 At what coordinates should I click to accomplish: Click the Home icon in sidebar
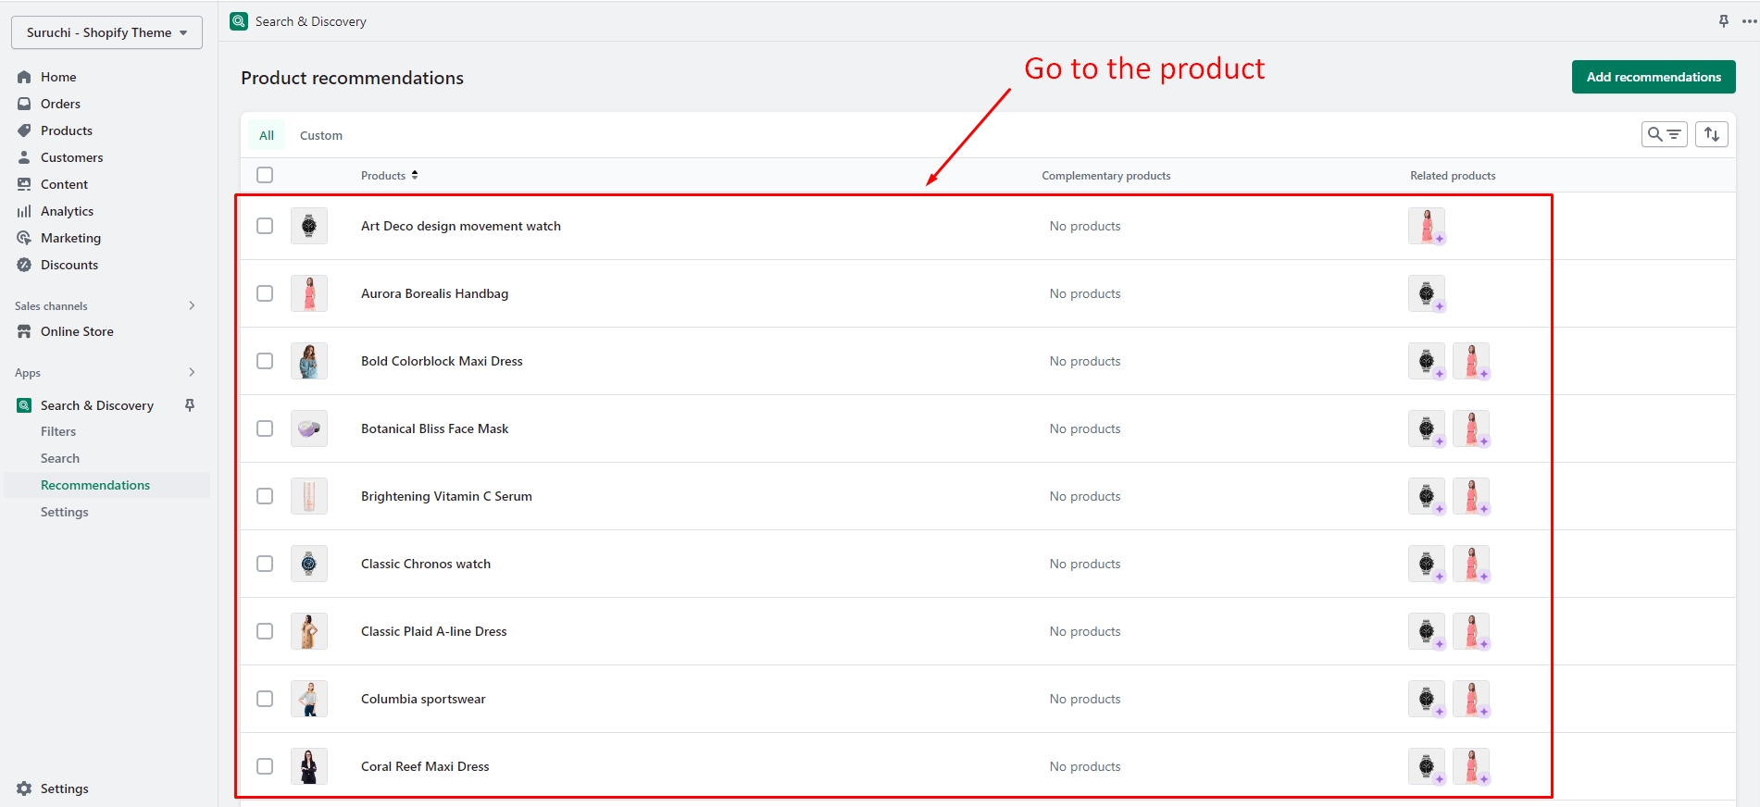coord(24,77)
